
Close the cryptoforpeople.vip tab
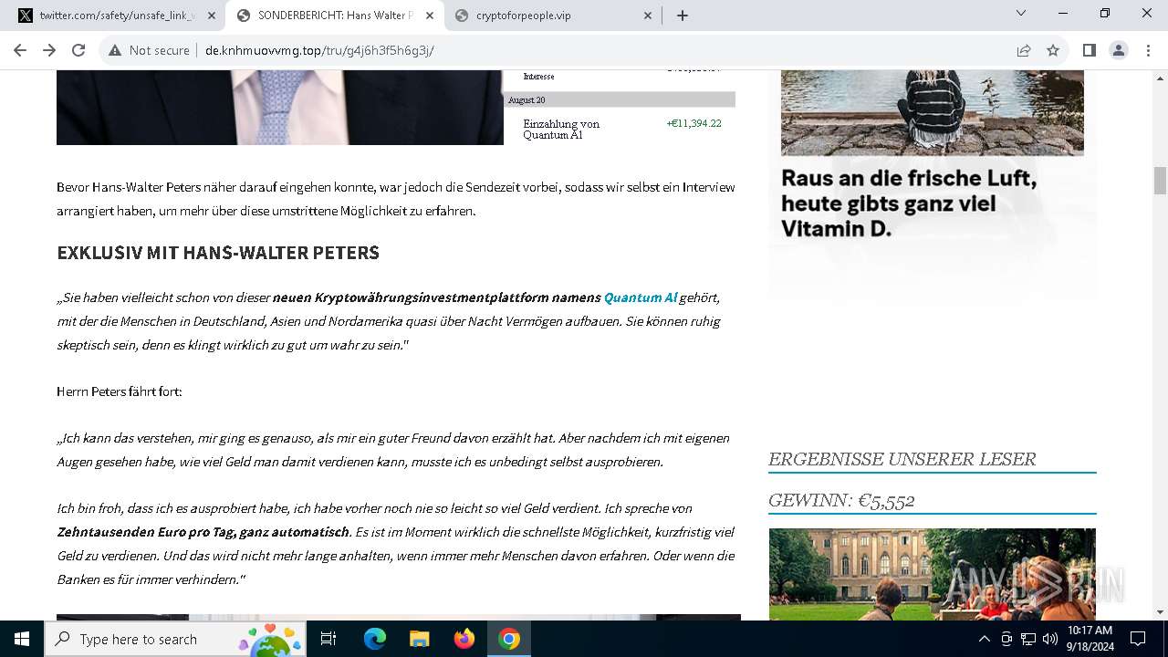648,16
